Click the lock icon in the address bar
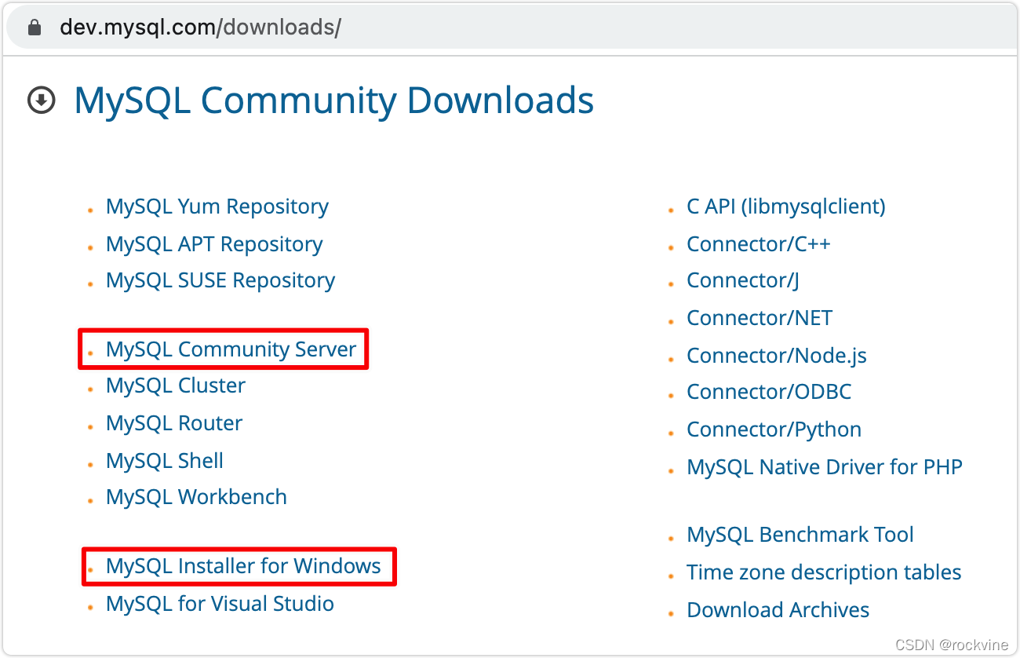Viewport: 1020px width, 658px height. click(34, 27)
